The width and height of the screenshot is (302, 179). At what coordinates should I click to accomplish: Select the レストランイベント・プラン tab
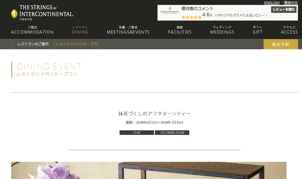click(x=77, y=44)
